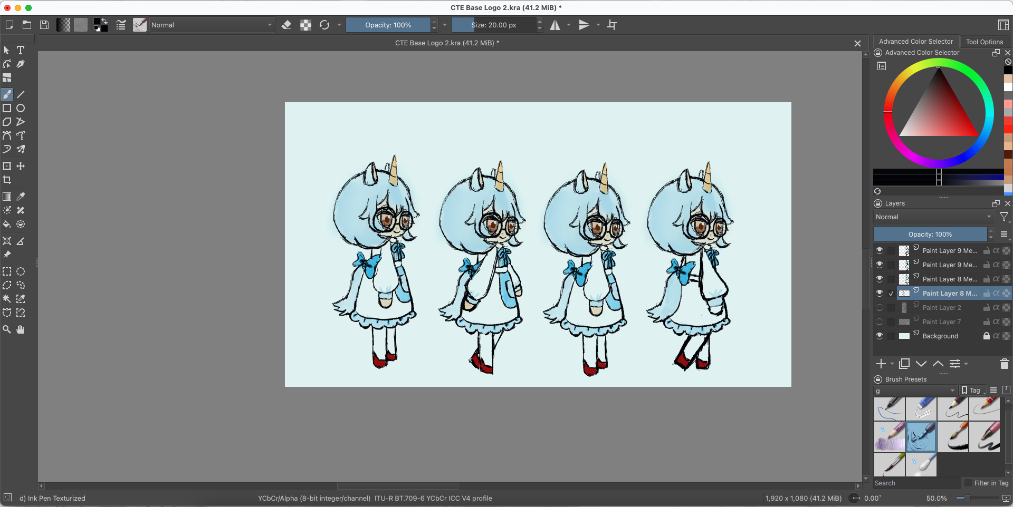The width and height of the screenshot is (1013, 507).
Task: Show hidden Paint Layer 7
Action: (x=880, y=321)
